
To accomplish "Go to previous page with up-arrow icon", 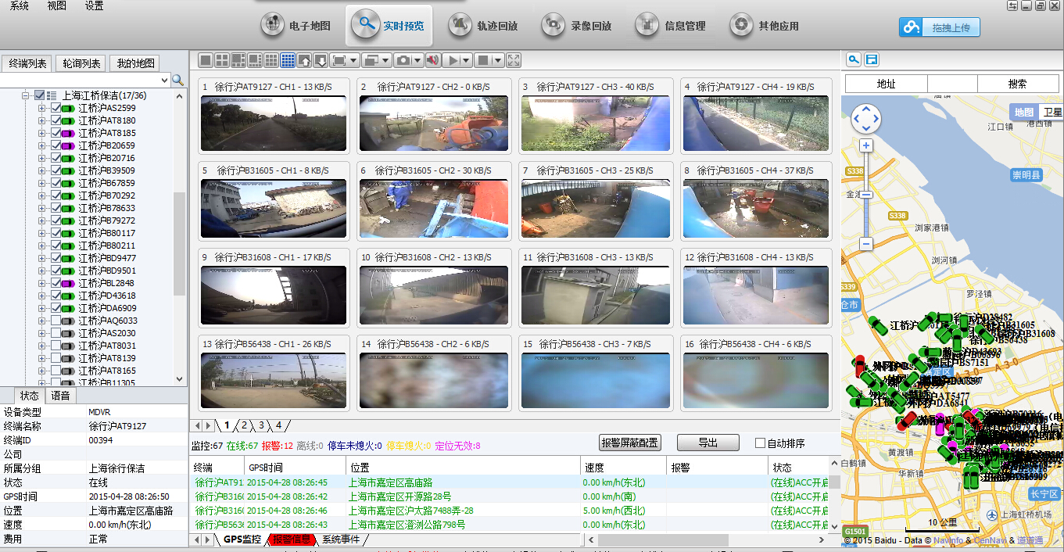I will pyautogui.click(x=304, y=60).
